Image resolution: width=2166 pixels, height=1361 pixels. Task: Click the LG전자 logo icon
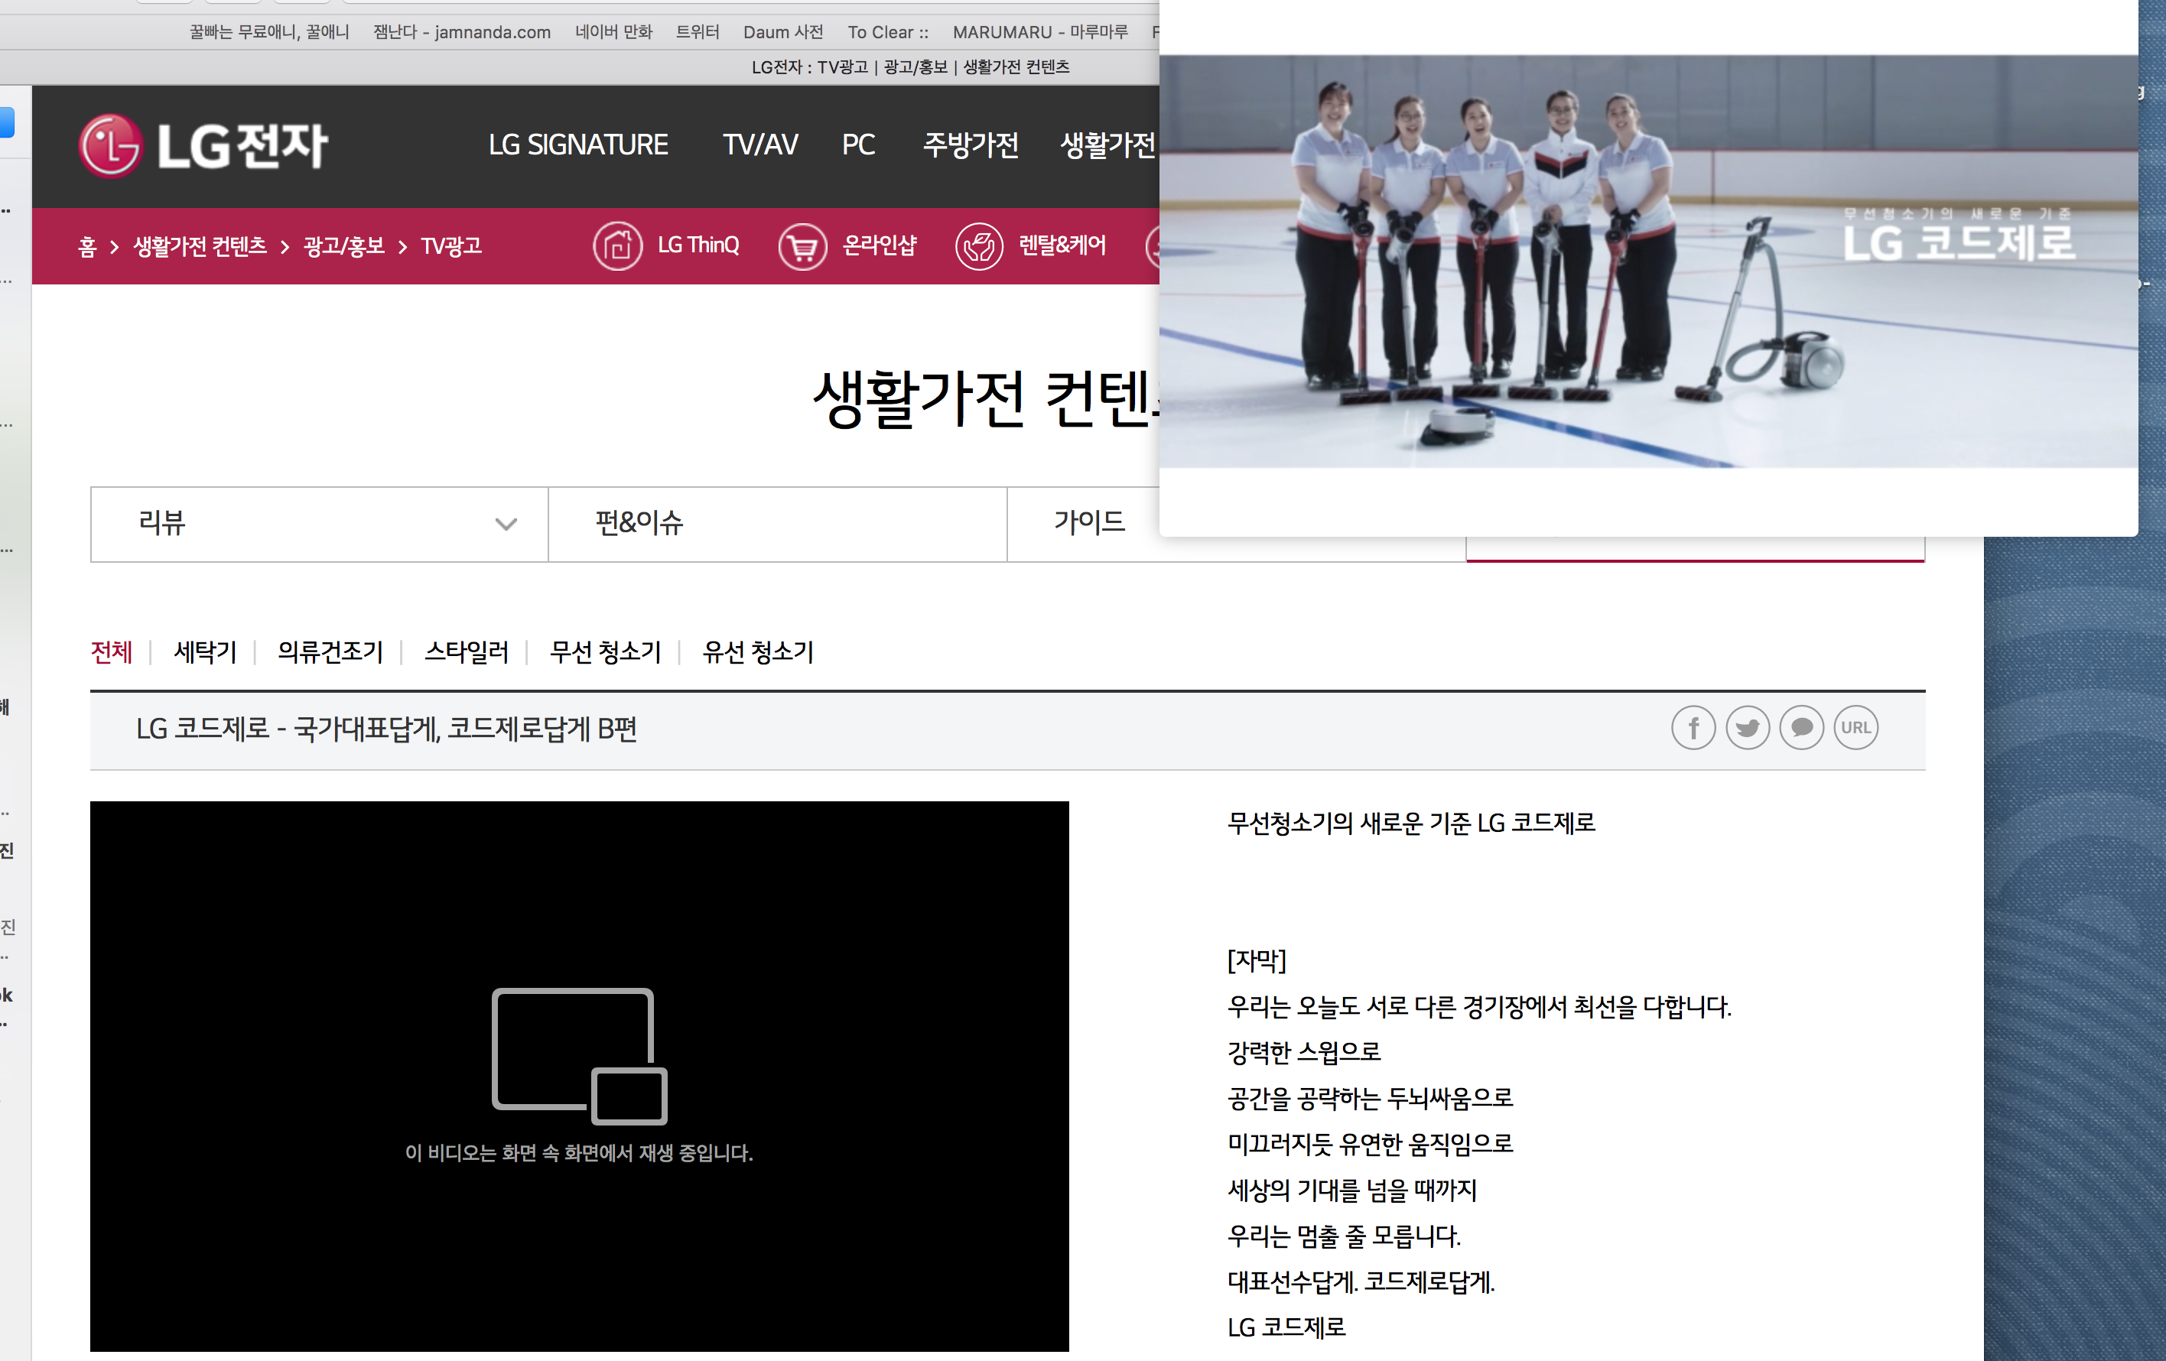point(111,145)
